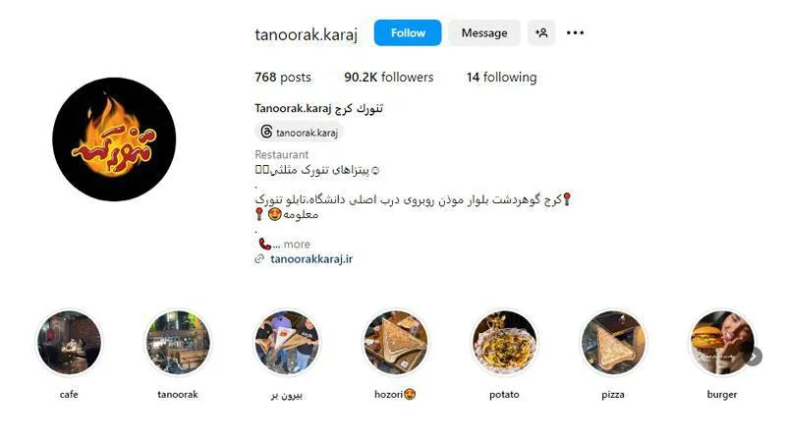Expand the bio with more
This screenshot has height=442, width=786.
[297, 244]
